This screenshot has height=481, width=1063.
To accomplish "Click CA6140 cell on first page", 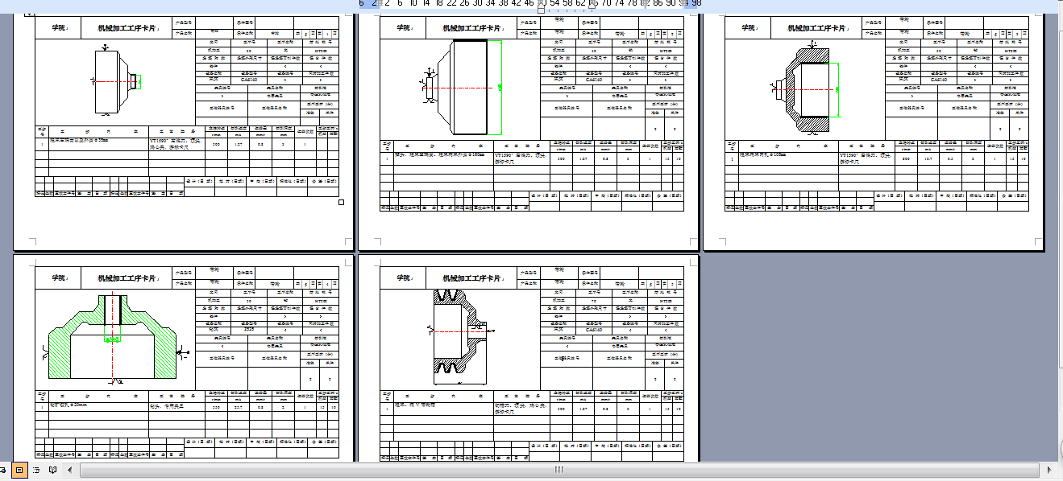I will [x=249, y=80].
